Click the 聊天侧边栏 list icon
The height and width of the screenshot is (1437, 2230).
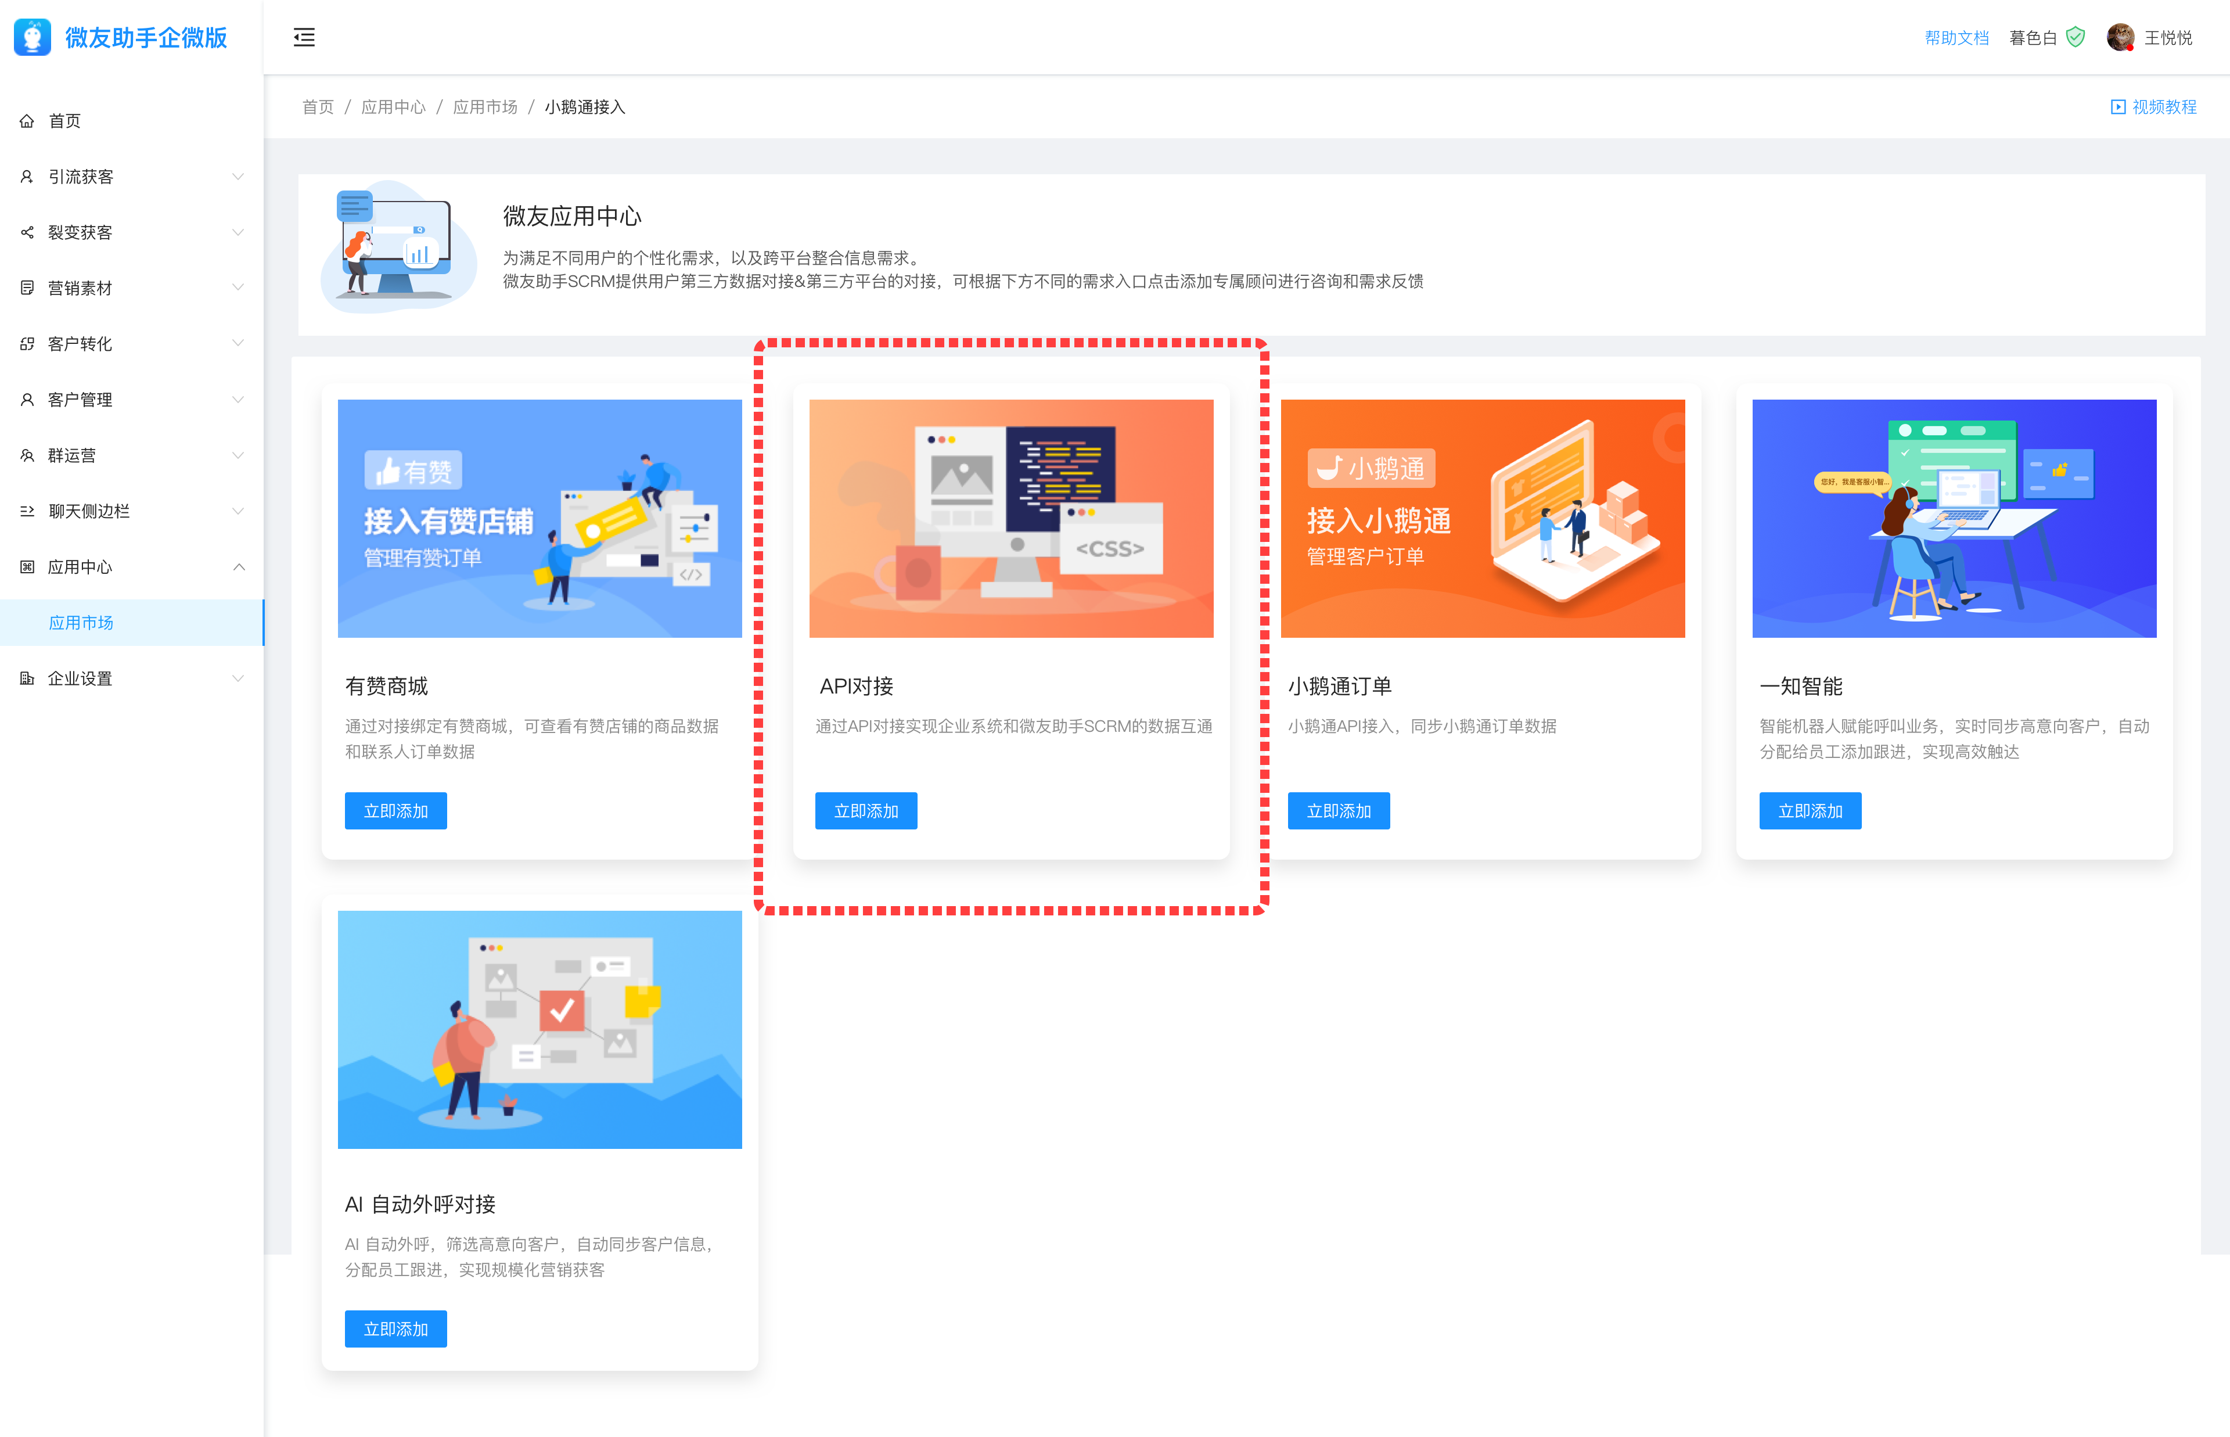coord(27,511)
